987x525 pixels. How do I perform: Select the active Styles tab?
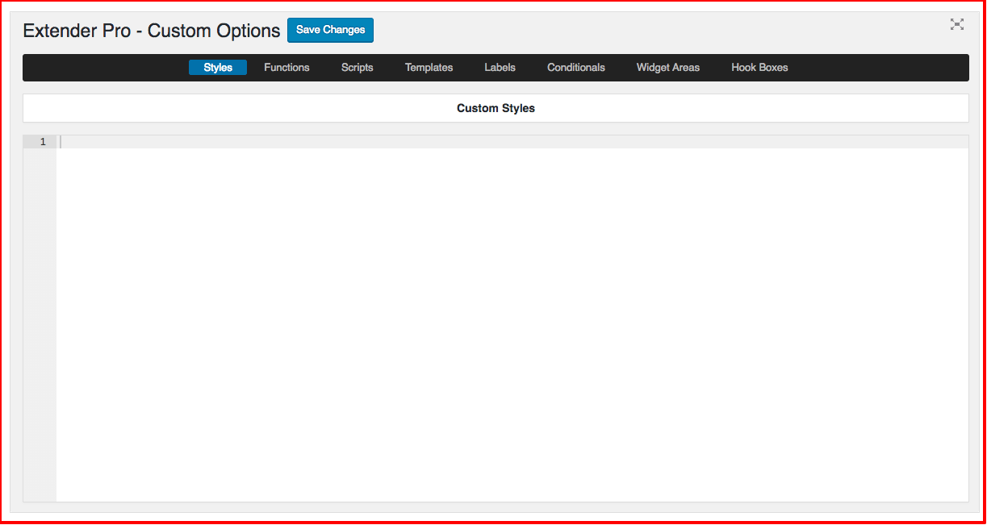218,68
